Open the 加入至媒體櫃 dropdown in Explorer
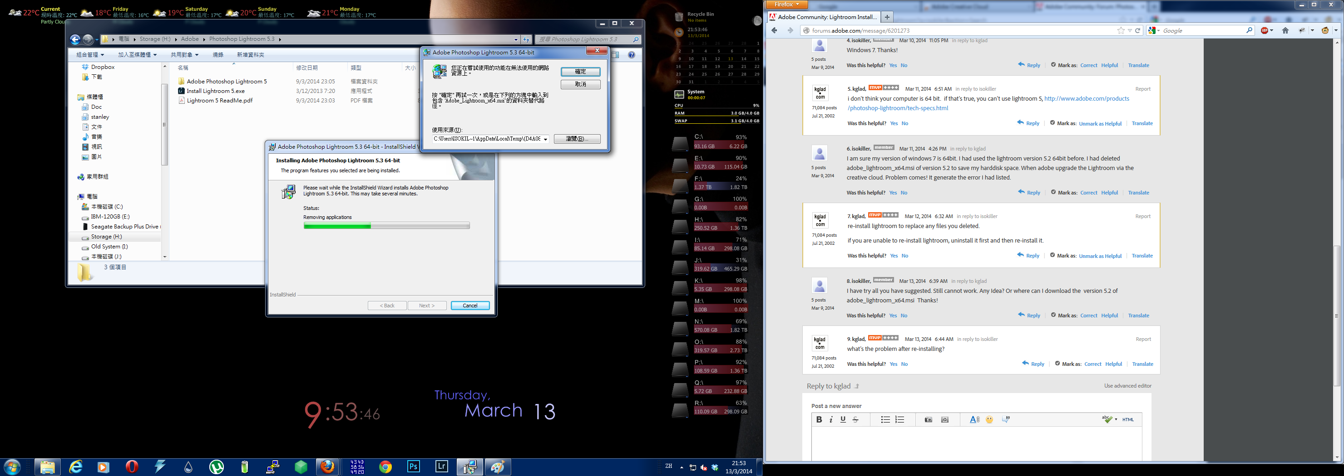1344x476 pixels. pos(137,55)
